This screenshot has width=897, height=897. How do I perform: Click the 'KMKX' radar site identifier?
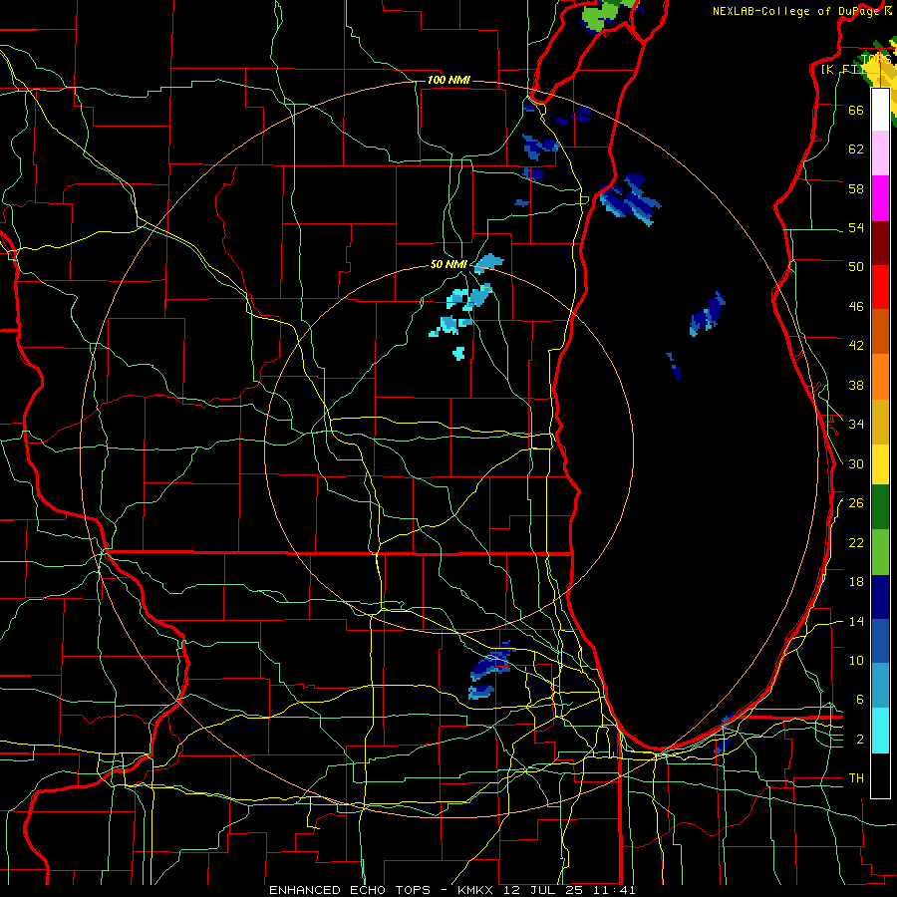click(477, 890)
